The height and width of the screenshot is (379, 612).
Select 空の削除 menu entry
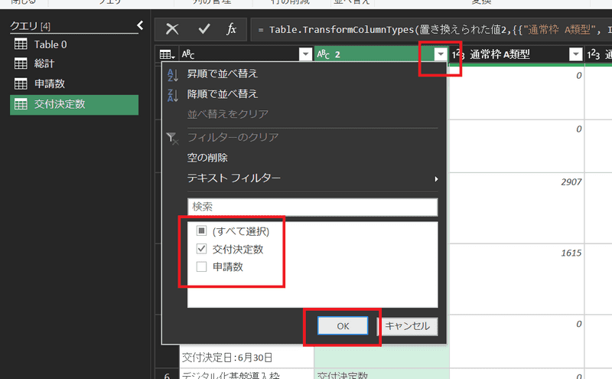[x=207, y=158]
